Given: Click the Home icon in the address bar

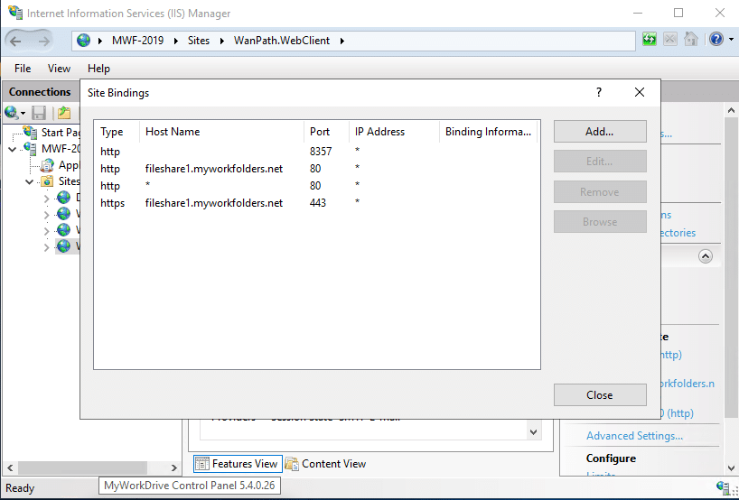Looking at the screenshot, I should [x=690, y=40].
